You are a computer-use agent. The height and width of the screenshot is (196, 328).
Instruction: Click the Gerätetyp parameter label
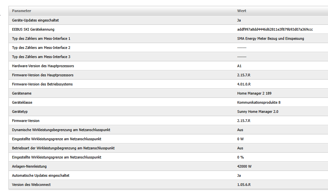(x=20, y=112)
